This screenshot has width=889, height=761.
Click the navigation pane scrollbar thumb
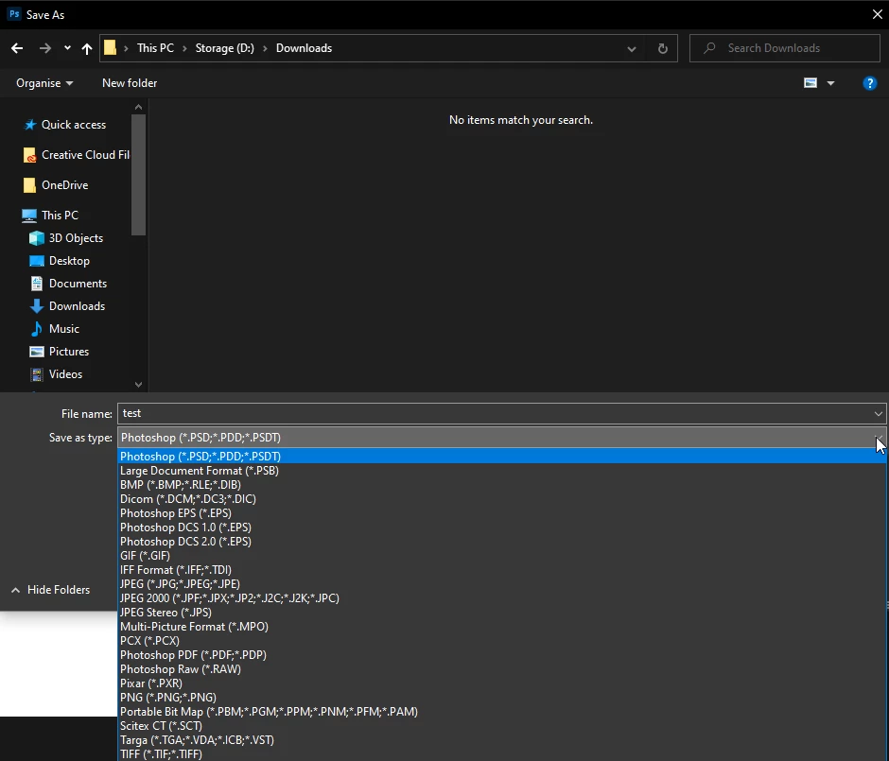coord(138,175)
